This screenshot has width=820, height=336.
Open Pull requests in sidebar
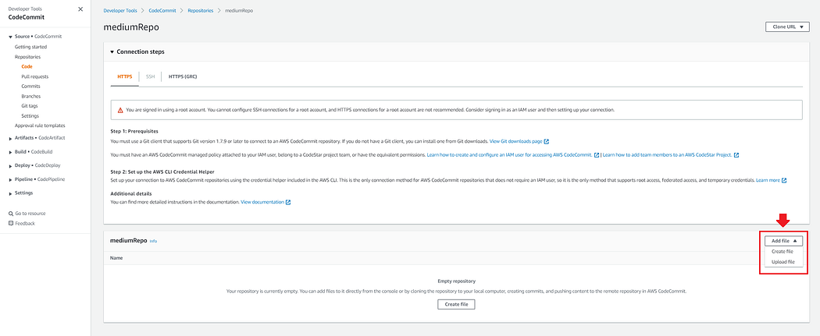click(35, 76)
